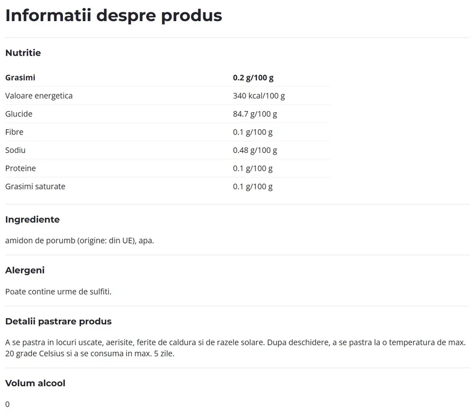Click the "Informatii despre produs" page heading

tap(113, 15)
